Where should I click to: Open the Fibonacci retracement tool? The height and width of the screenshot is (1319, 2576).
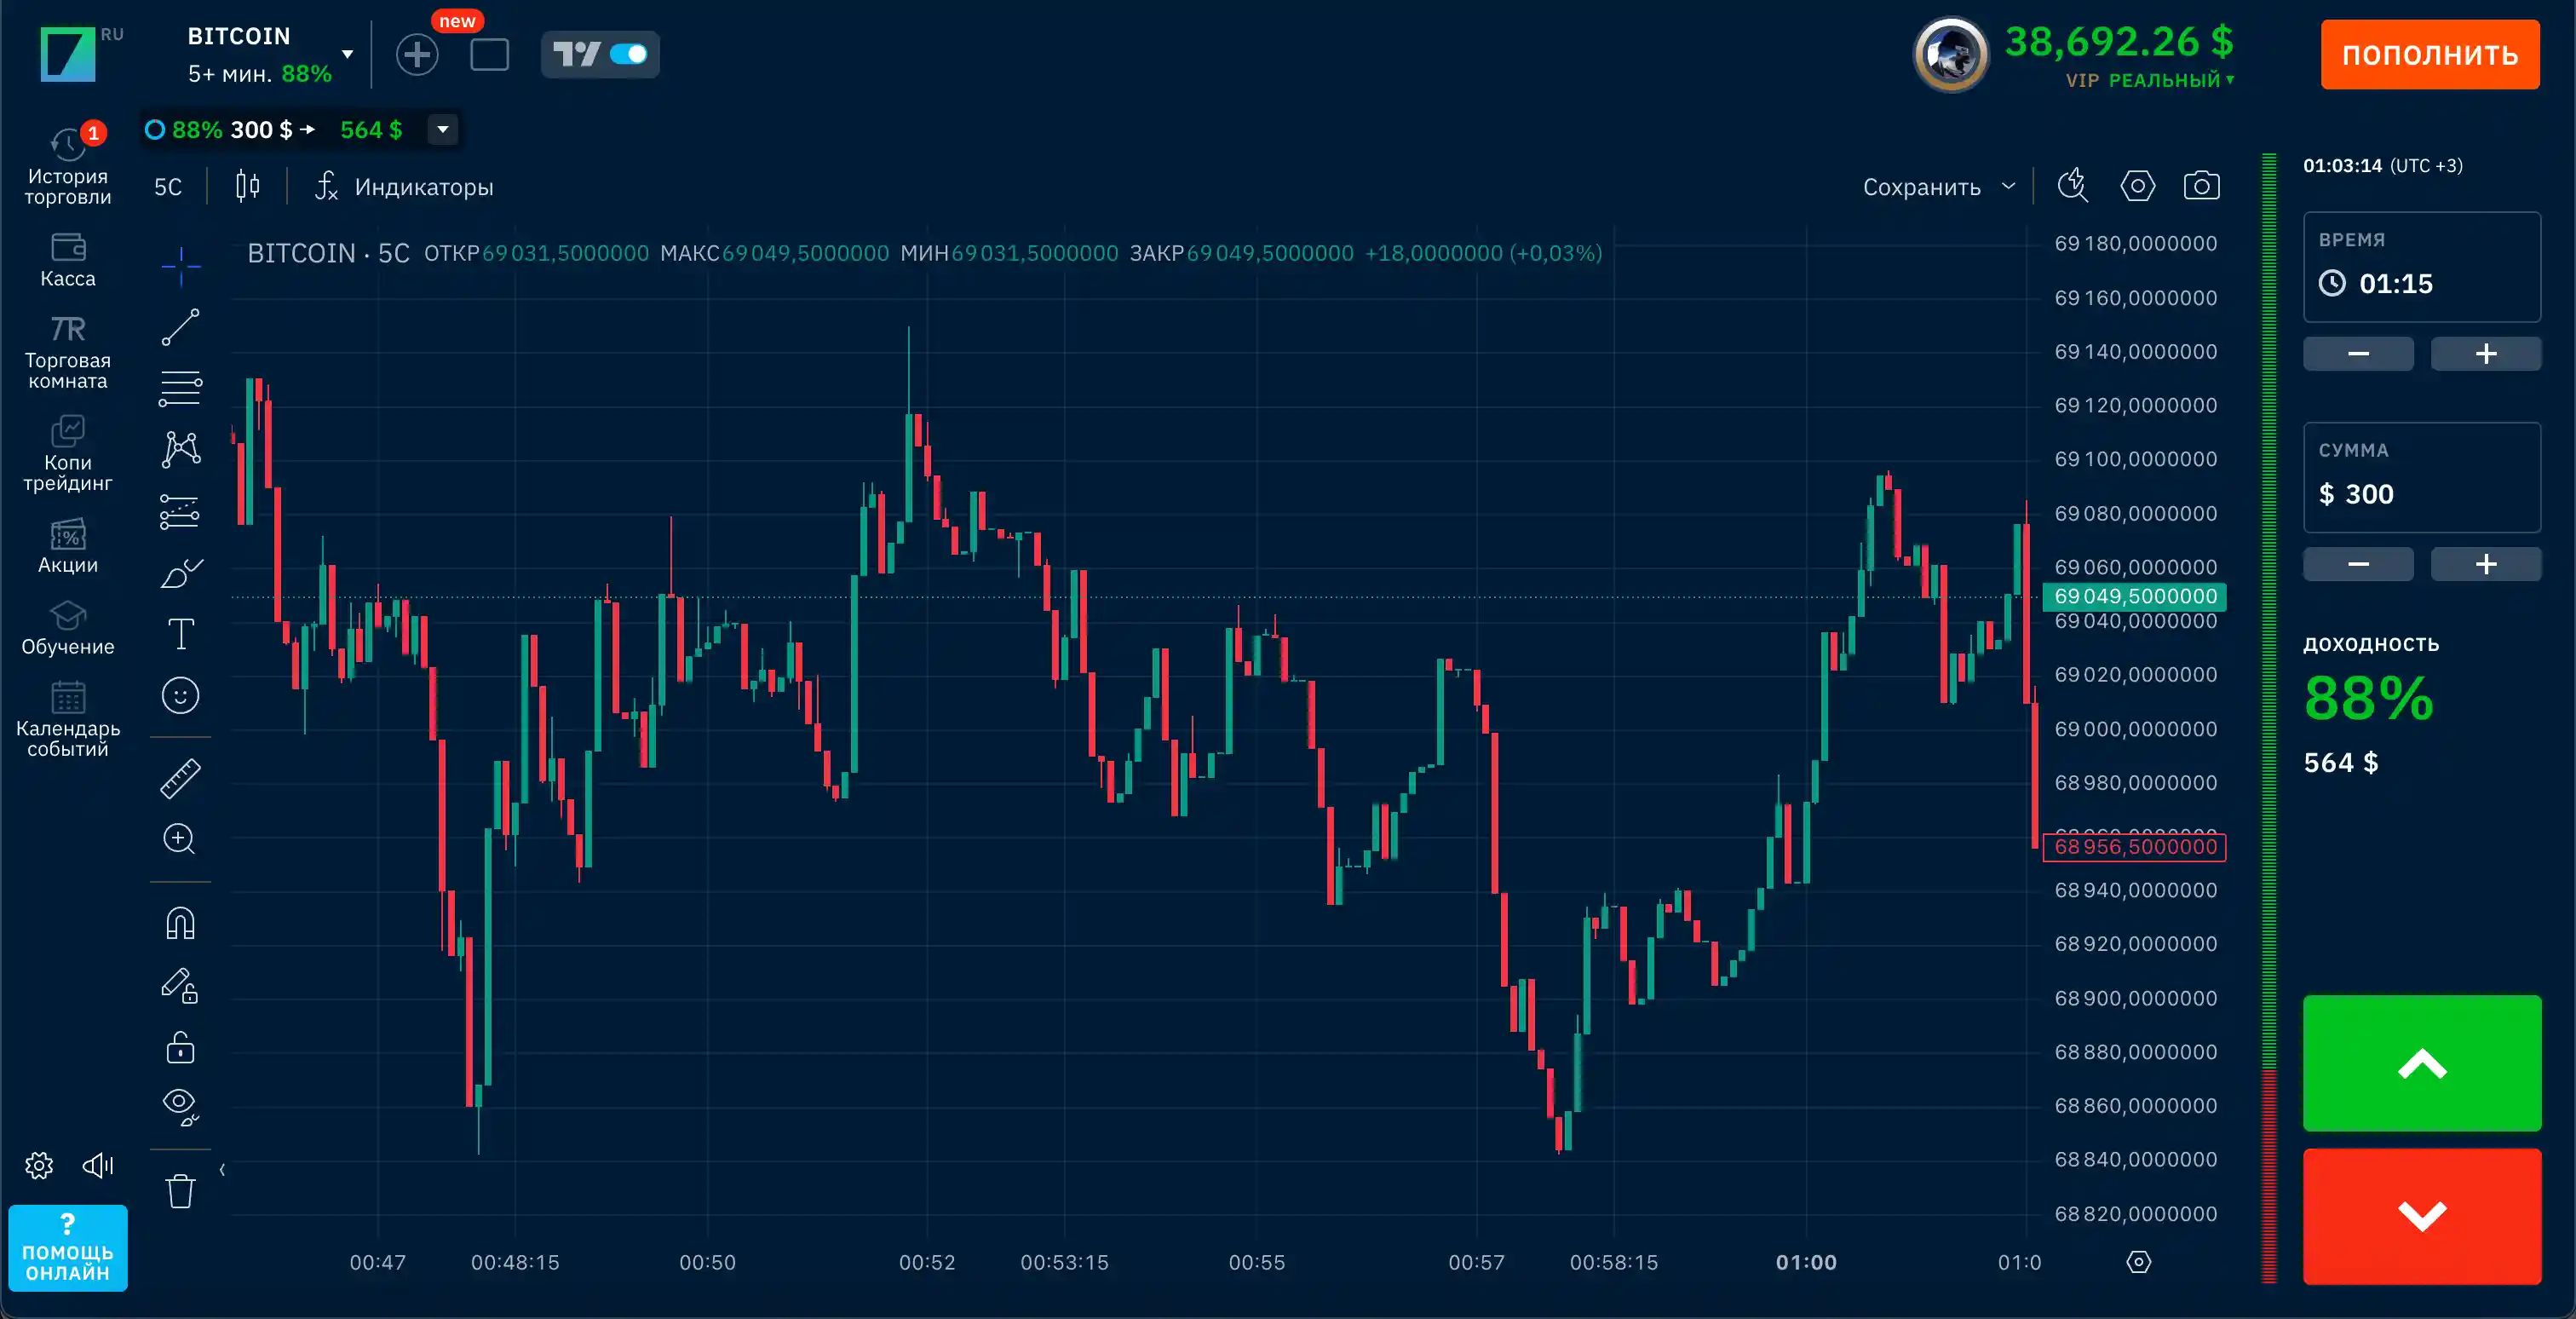pos(181,388)
